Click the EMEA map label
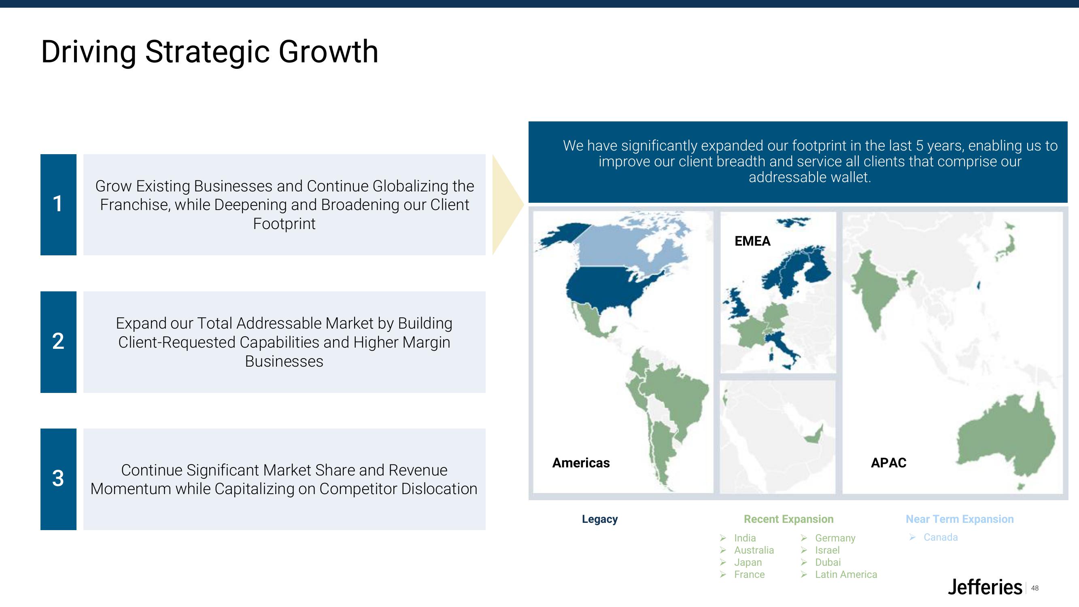 pyautogui.click(x=752, y=241)
